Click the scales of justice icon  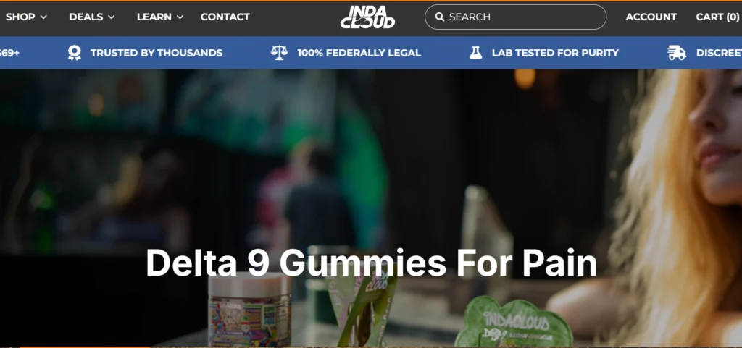click(279, 52)
